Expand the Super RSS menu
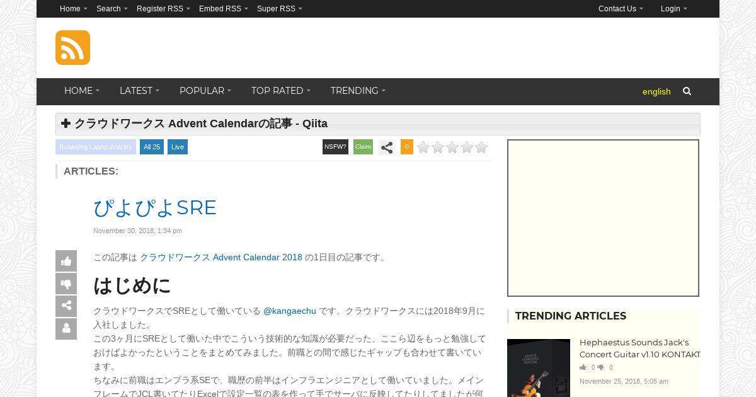 click(x=279, y=9)
